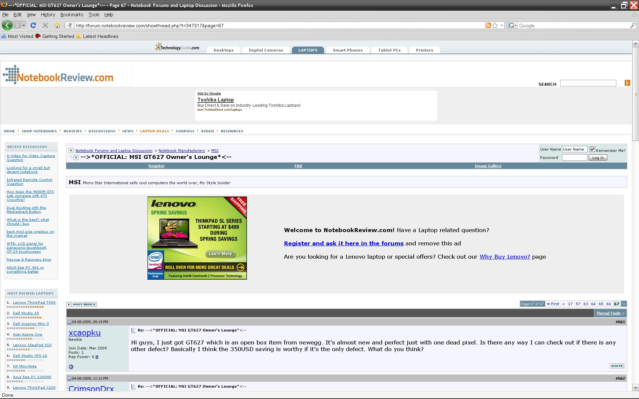
Task: Click the RSS feed icon in address bar
Action: tap(488, 25)
